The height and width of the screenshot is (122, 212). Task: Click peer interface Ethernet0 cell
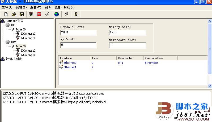click(151, 63)
